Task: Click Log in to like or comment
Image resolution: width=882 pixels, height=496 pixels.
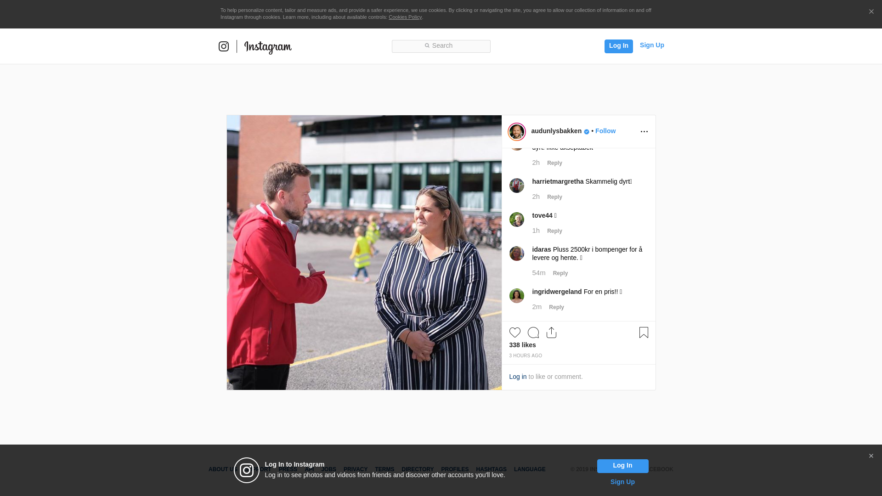Action: pos(518,377)
